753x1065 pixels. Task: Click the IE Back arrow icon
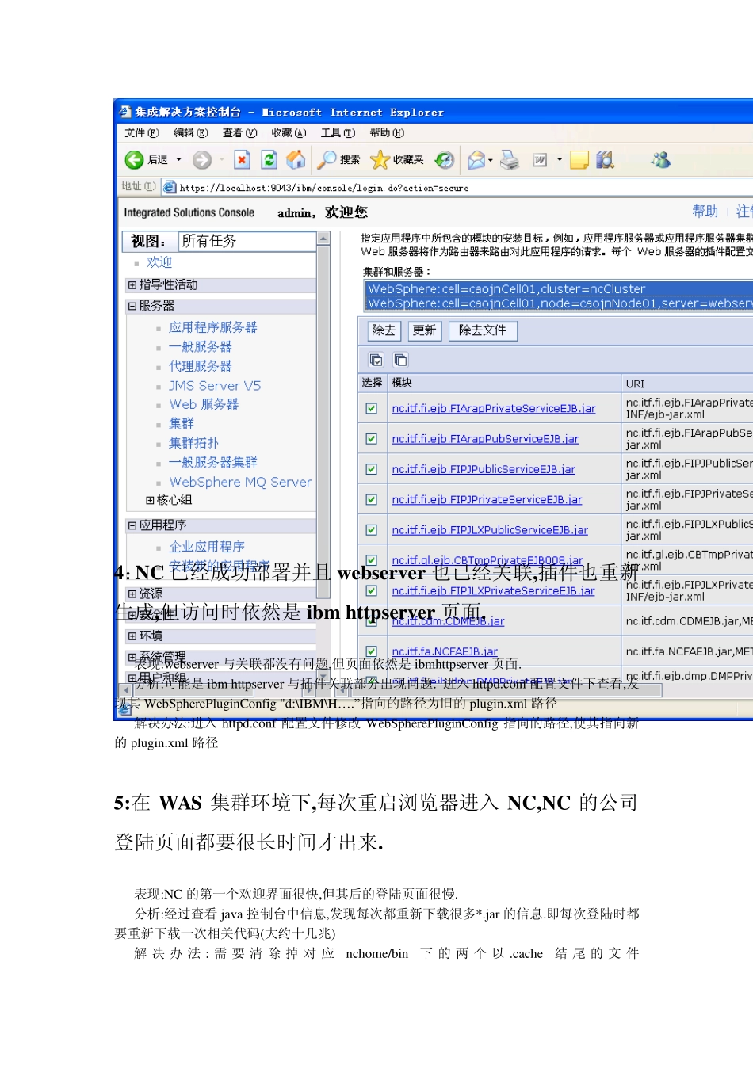click(134, 160)
